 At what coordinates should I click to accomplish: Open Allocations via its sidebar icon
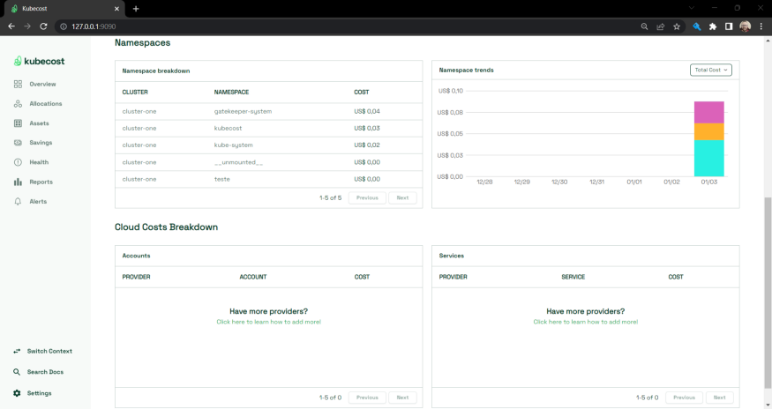pyautogui.click(x=18, y=104)
